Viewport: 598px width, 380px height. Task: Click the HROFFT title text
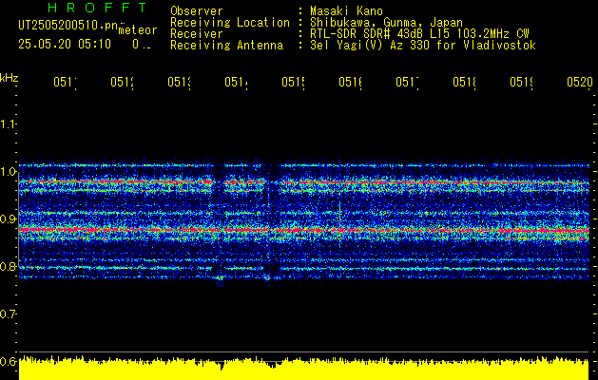tap(97, 8)
